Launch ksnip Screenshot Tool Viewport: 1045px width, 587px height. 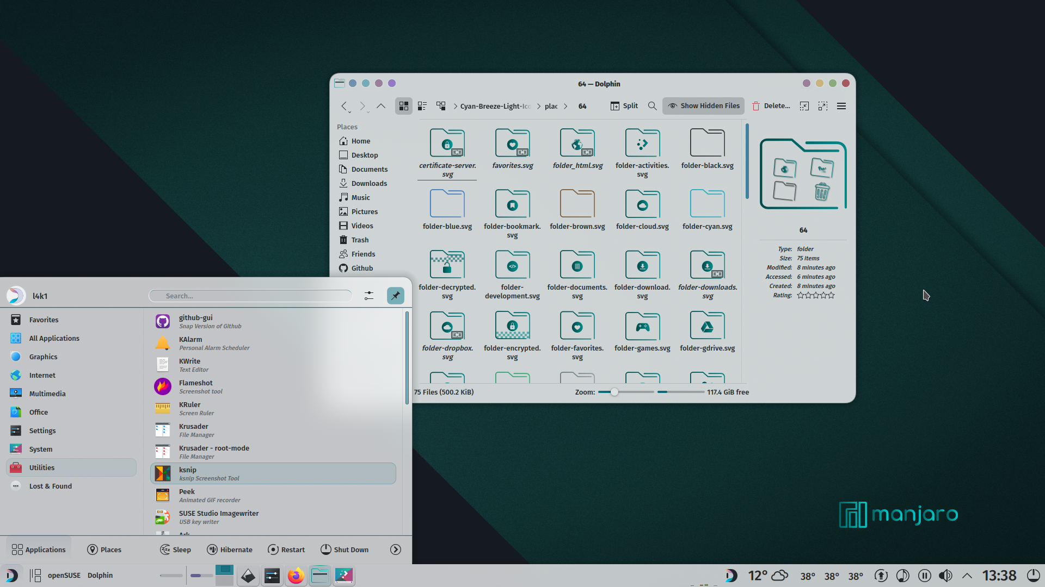pos(273,473)
